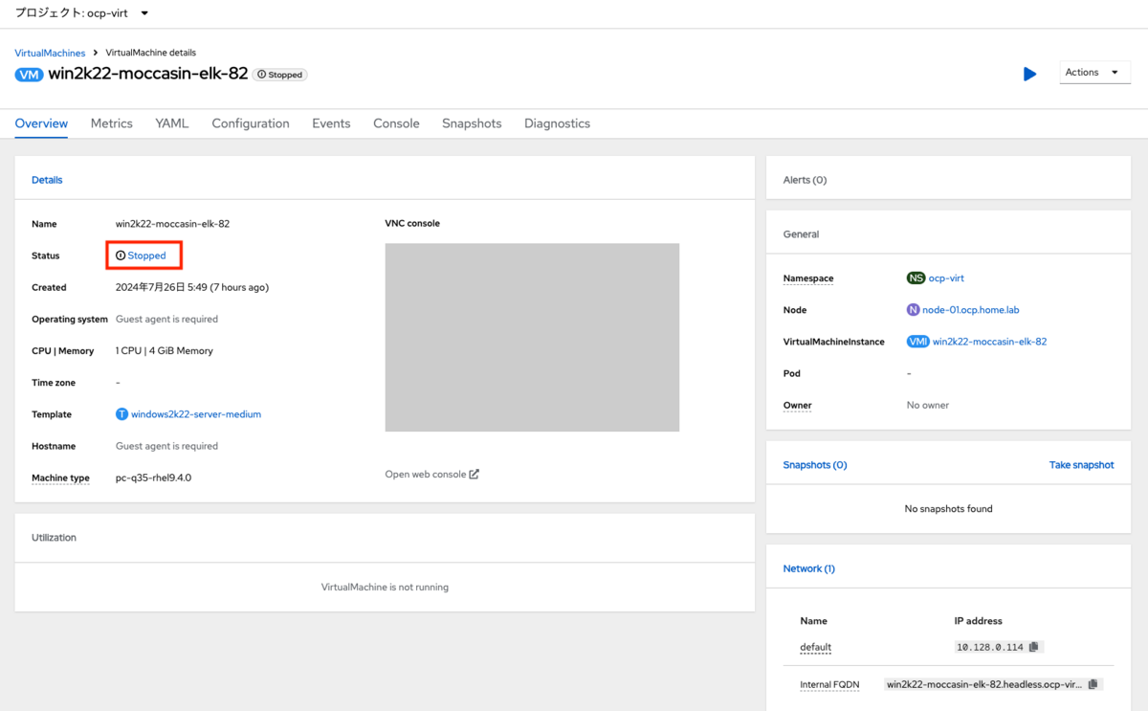
Task: Switch to the YAML tab
Action: pyautogui.click(x=172, y=123)
